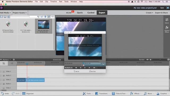Open Transitions panel
The width and height of the screenshot is (170, 96).
pyautogui.click(x=102, y=94)
